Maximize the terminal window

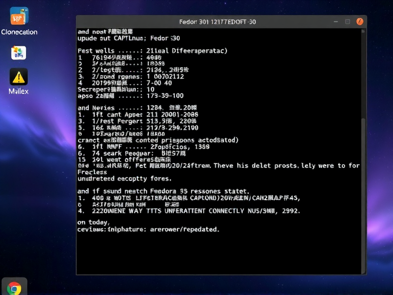tap(348, 22)
